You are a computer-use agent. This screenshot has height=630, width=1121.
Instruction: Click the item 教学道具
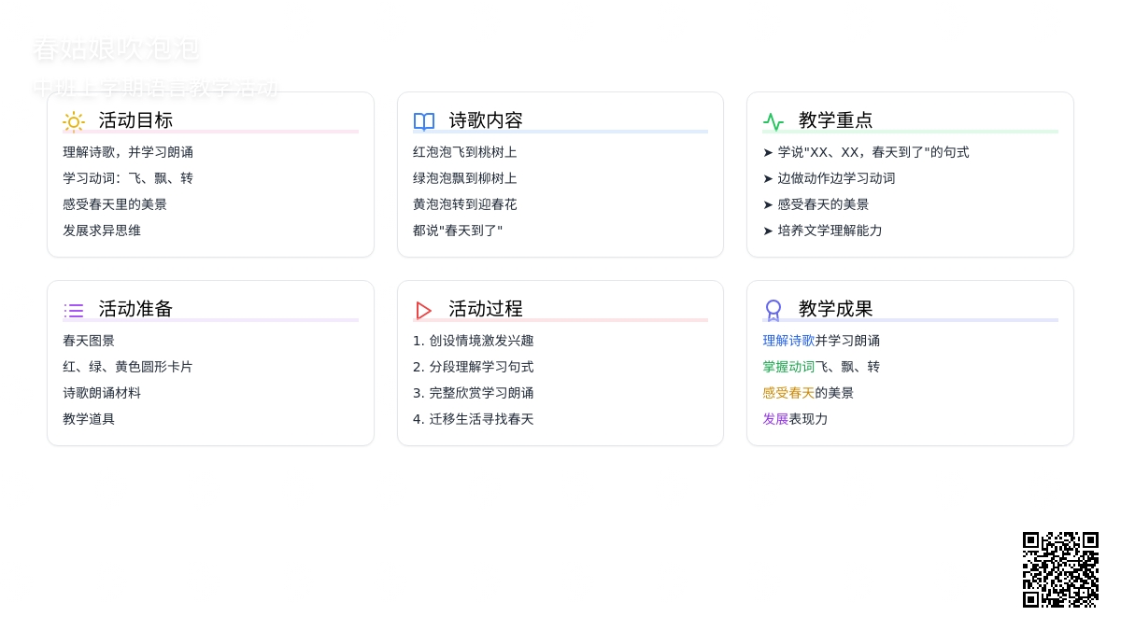[x=89, y=419]
